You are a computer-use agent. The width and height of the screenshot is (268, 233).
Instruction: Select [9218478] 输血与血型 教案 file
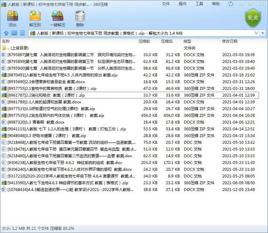[x=130, y=149]
